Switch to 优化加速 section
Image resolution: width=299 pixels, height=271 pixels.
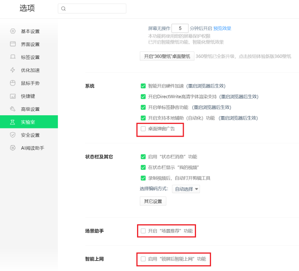coord(29,70)
